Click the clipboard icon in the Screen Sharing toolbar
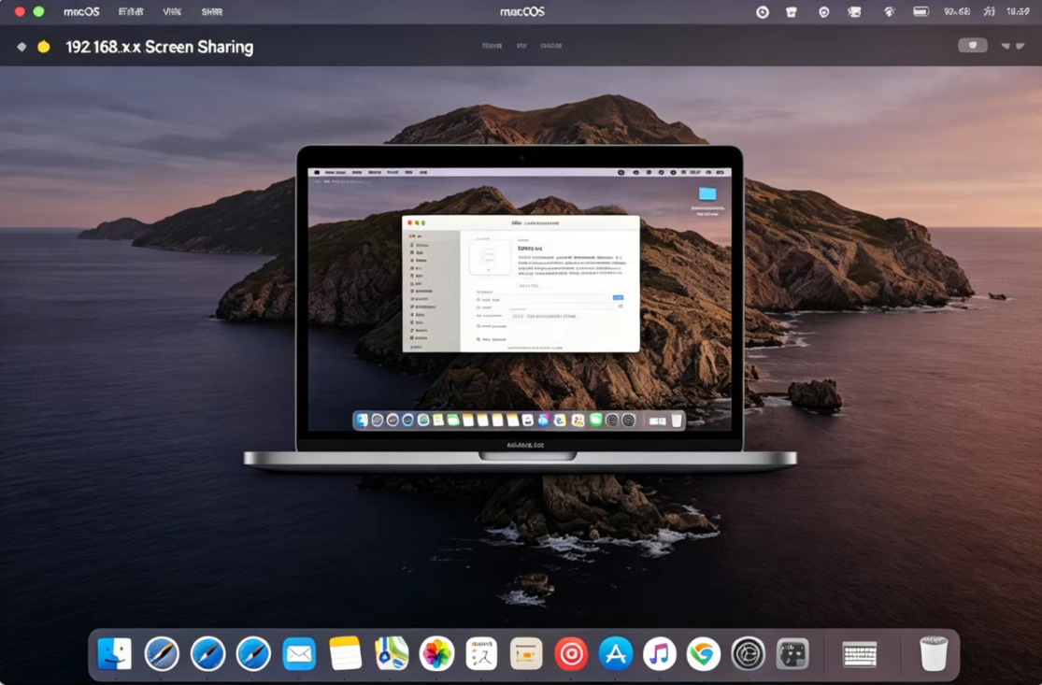The height and width of the screenshot is (685, 1042). 973,45
